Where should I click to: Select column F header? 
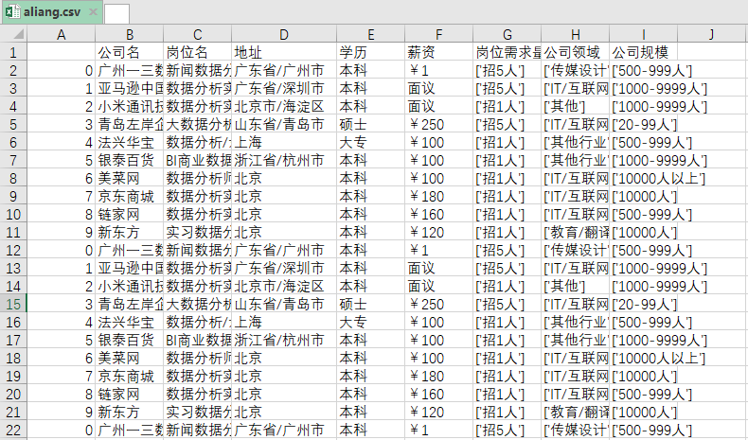pyautogui.click(x=439, y=34)
